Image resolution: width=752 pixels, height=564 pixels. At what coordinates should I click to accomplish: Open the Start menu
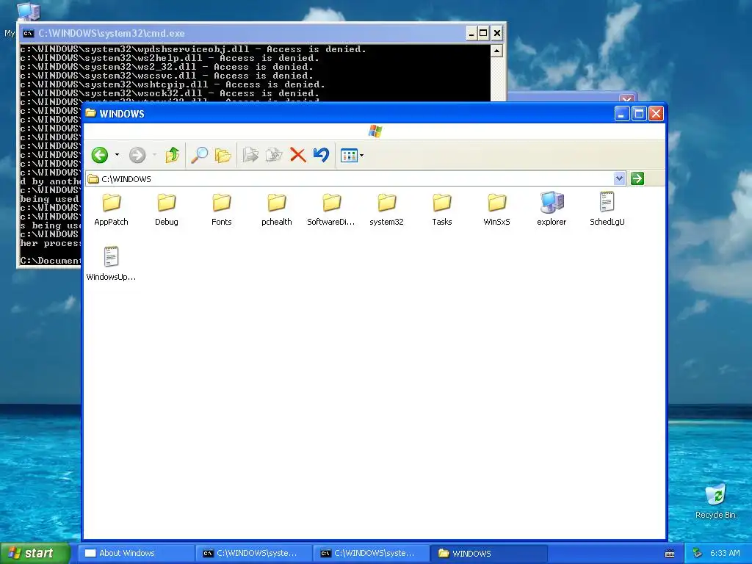tap(35, 554)
